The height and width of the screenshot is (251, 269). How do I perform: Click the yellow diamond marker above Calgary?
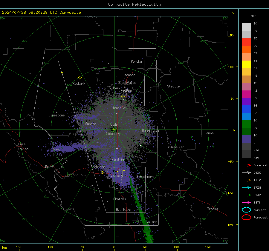[x=118, y=172]
